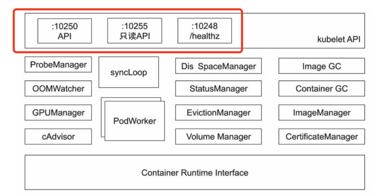Click the CertificateManager box
This screenshot has height=196, width=385.
point(321,136)
